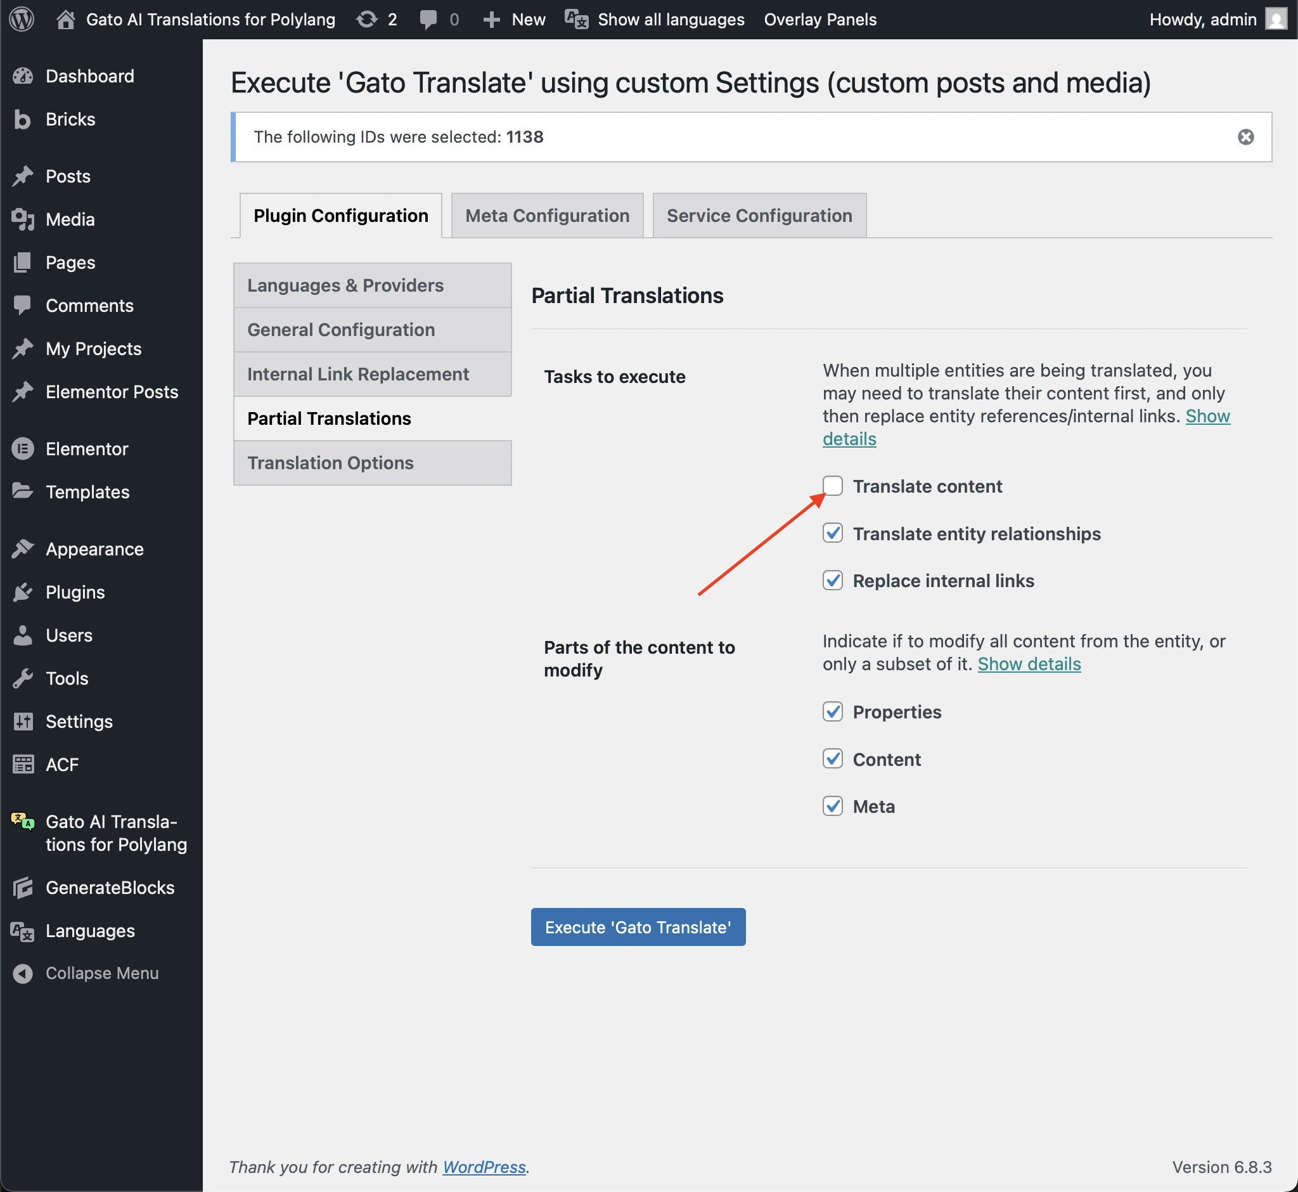
Task: Collapse the admin sidebar menu
Action: [101, 973]
